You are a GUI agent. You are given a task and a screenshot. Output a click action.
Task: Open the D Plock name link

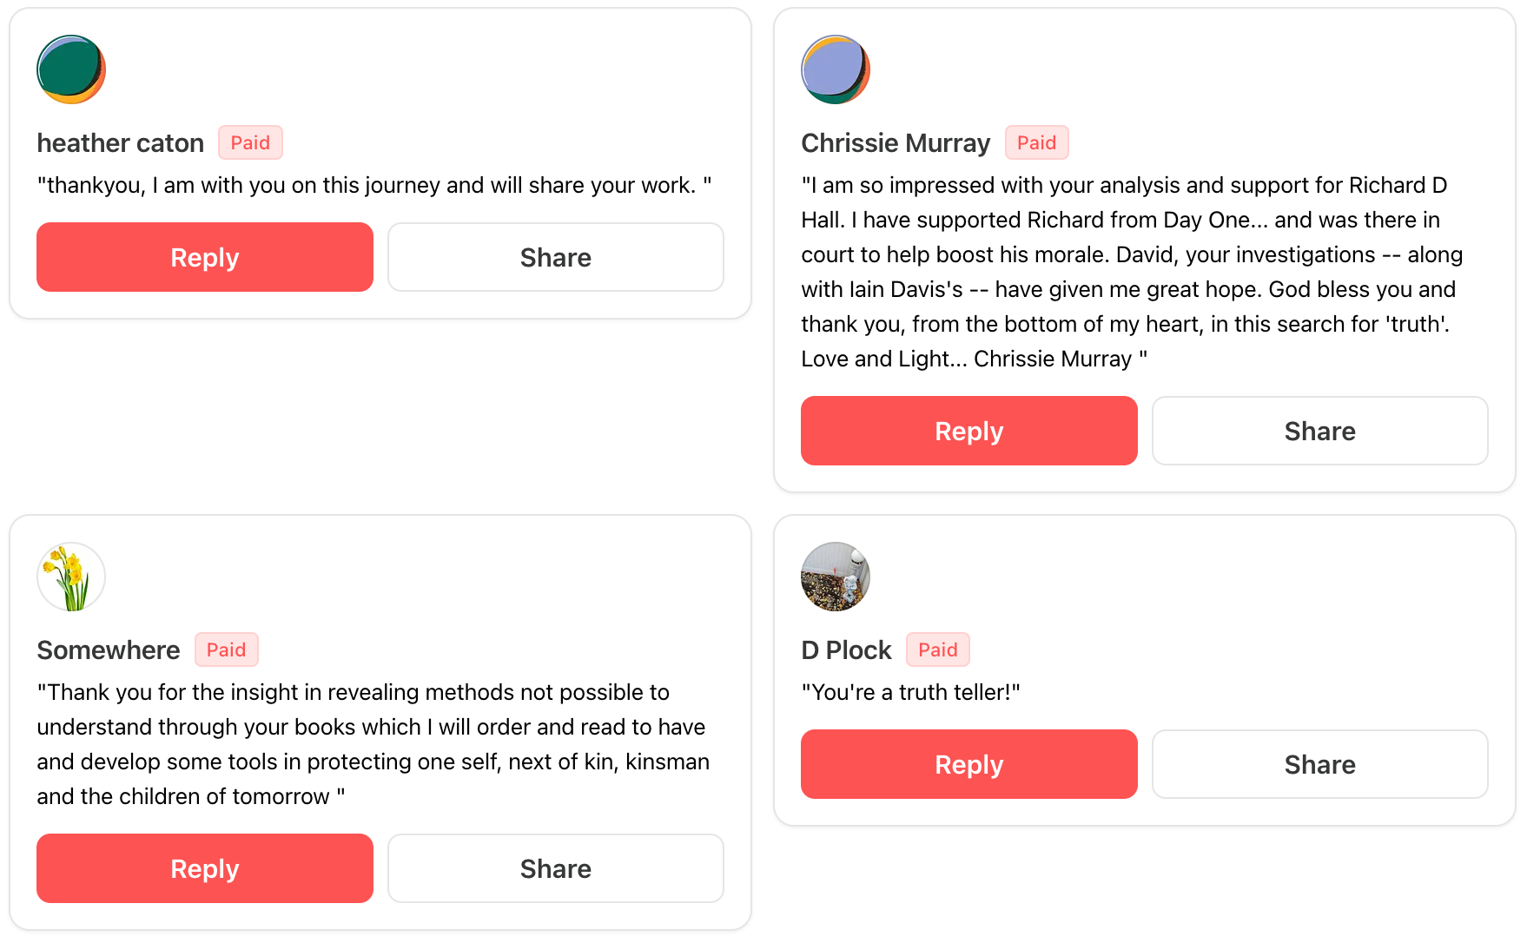coord(846,650)
